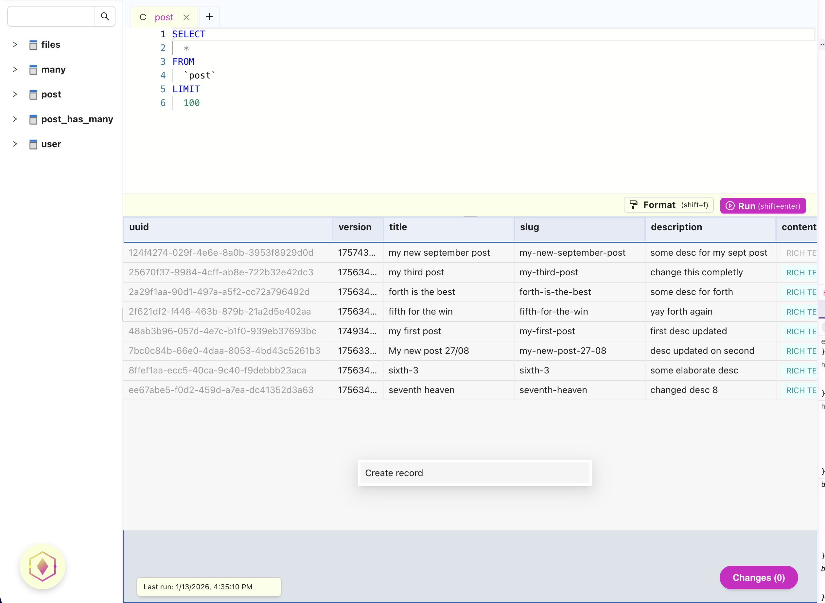Close the post query tab

(186, 17)
